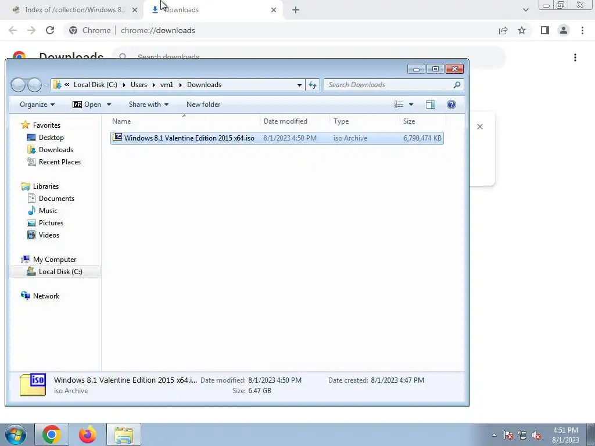
Task: Click Explorer search magnifier icon
Action: click(x=457, y=85)
